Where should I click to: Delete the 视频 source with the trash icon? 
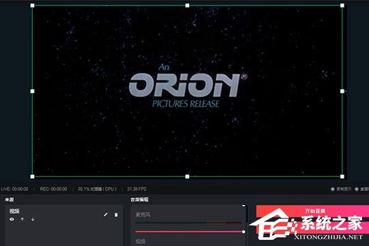click(116, 215)
